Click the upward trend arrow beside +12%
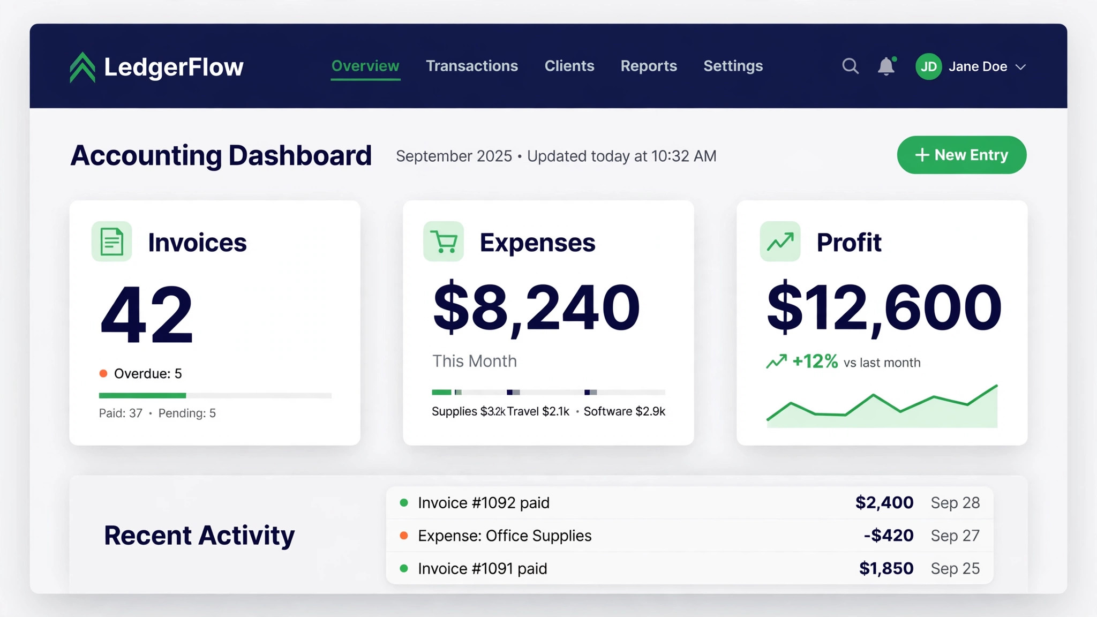Screen dimensions: 1097x617 point(776,362)
